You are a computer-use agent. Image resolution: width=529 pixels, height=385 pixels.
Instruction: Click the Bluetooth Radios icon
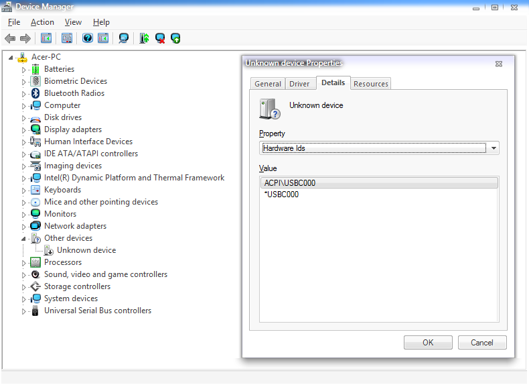pos(35,93)
